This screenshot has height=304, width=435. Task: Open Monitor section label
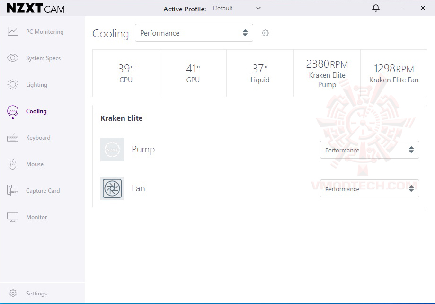coord(36,217)
